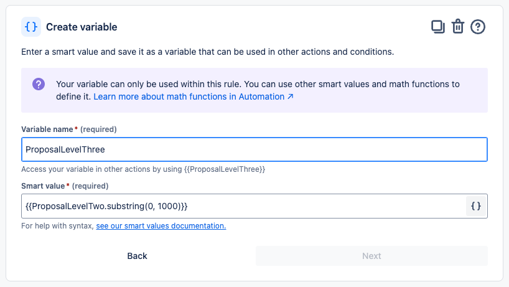Click the purple info question mark icon
Image resolution: width=509 pixels, height=287 pixels.
[39, 84]
